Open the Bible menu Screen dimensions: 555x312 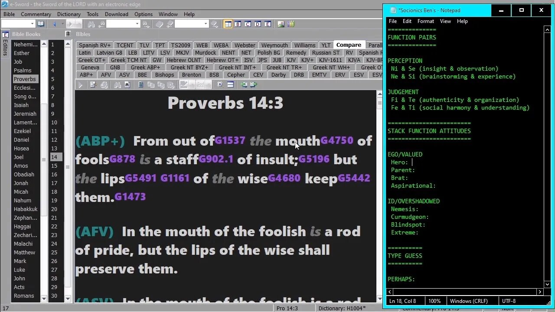click(9, 14)
